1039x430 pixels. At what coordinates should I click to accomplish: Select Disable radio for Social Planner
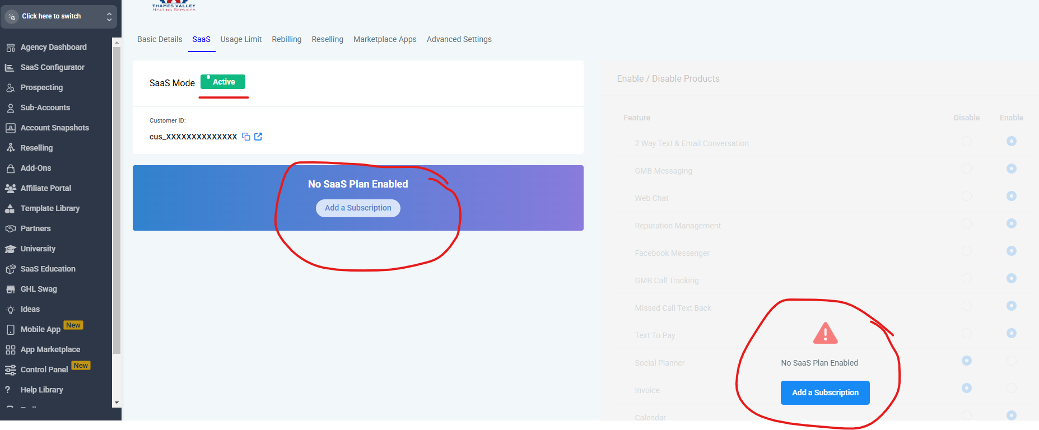[x=966, y=361]
